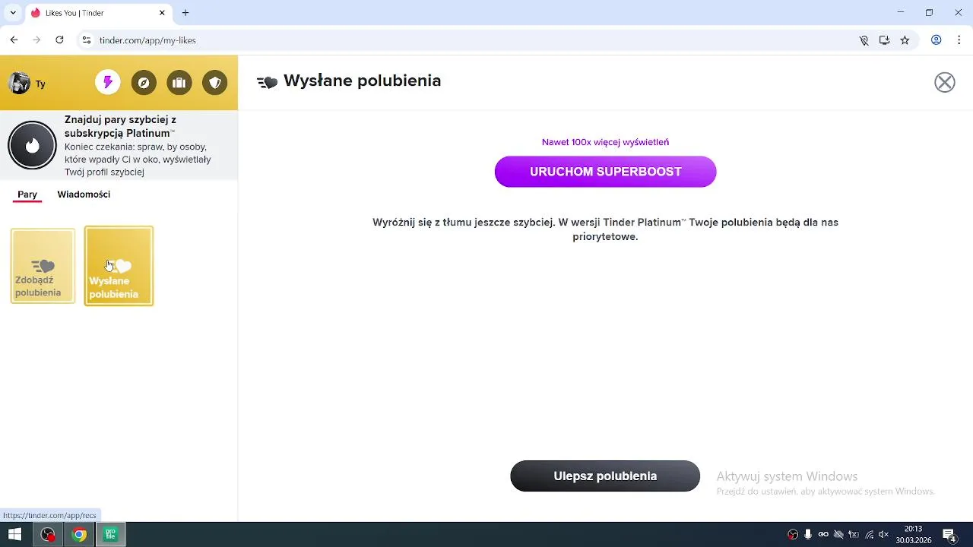Open the Chrome three-dot menu

point(959,40)
